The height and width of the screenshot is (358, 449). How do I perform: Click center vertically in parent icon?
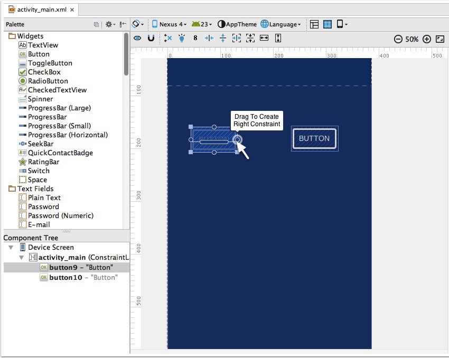[x=250, y=38]
